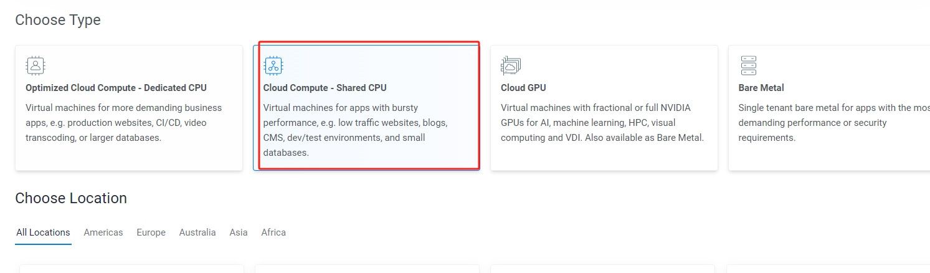930x273 pixels.
Task: Switch to the Americas tab
Action: 103,232
